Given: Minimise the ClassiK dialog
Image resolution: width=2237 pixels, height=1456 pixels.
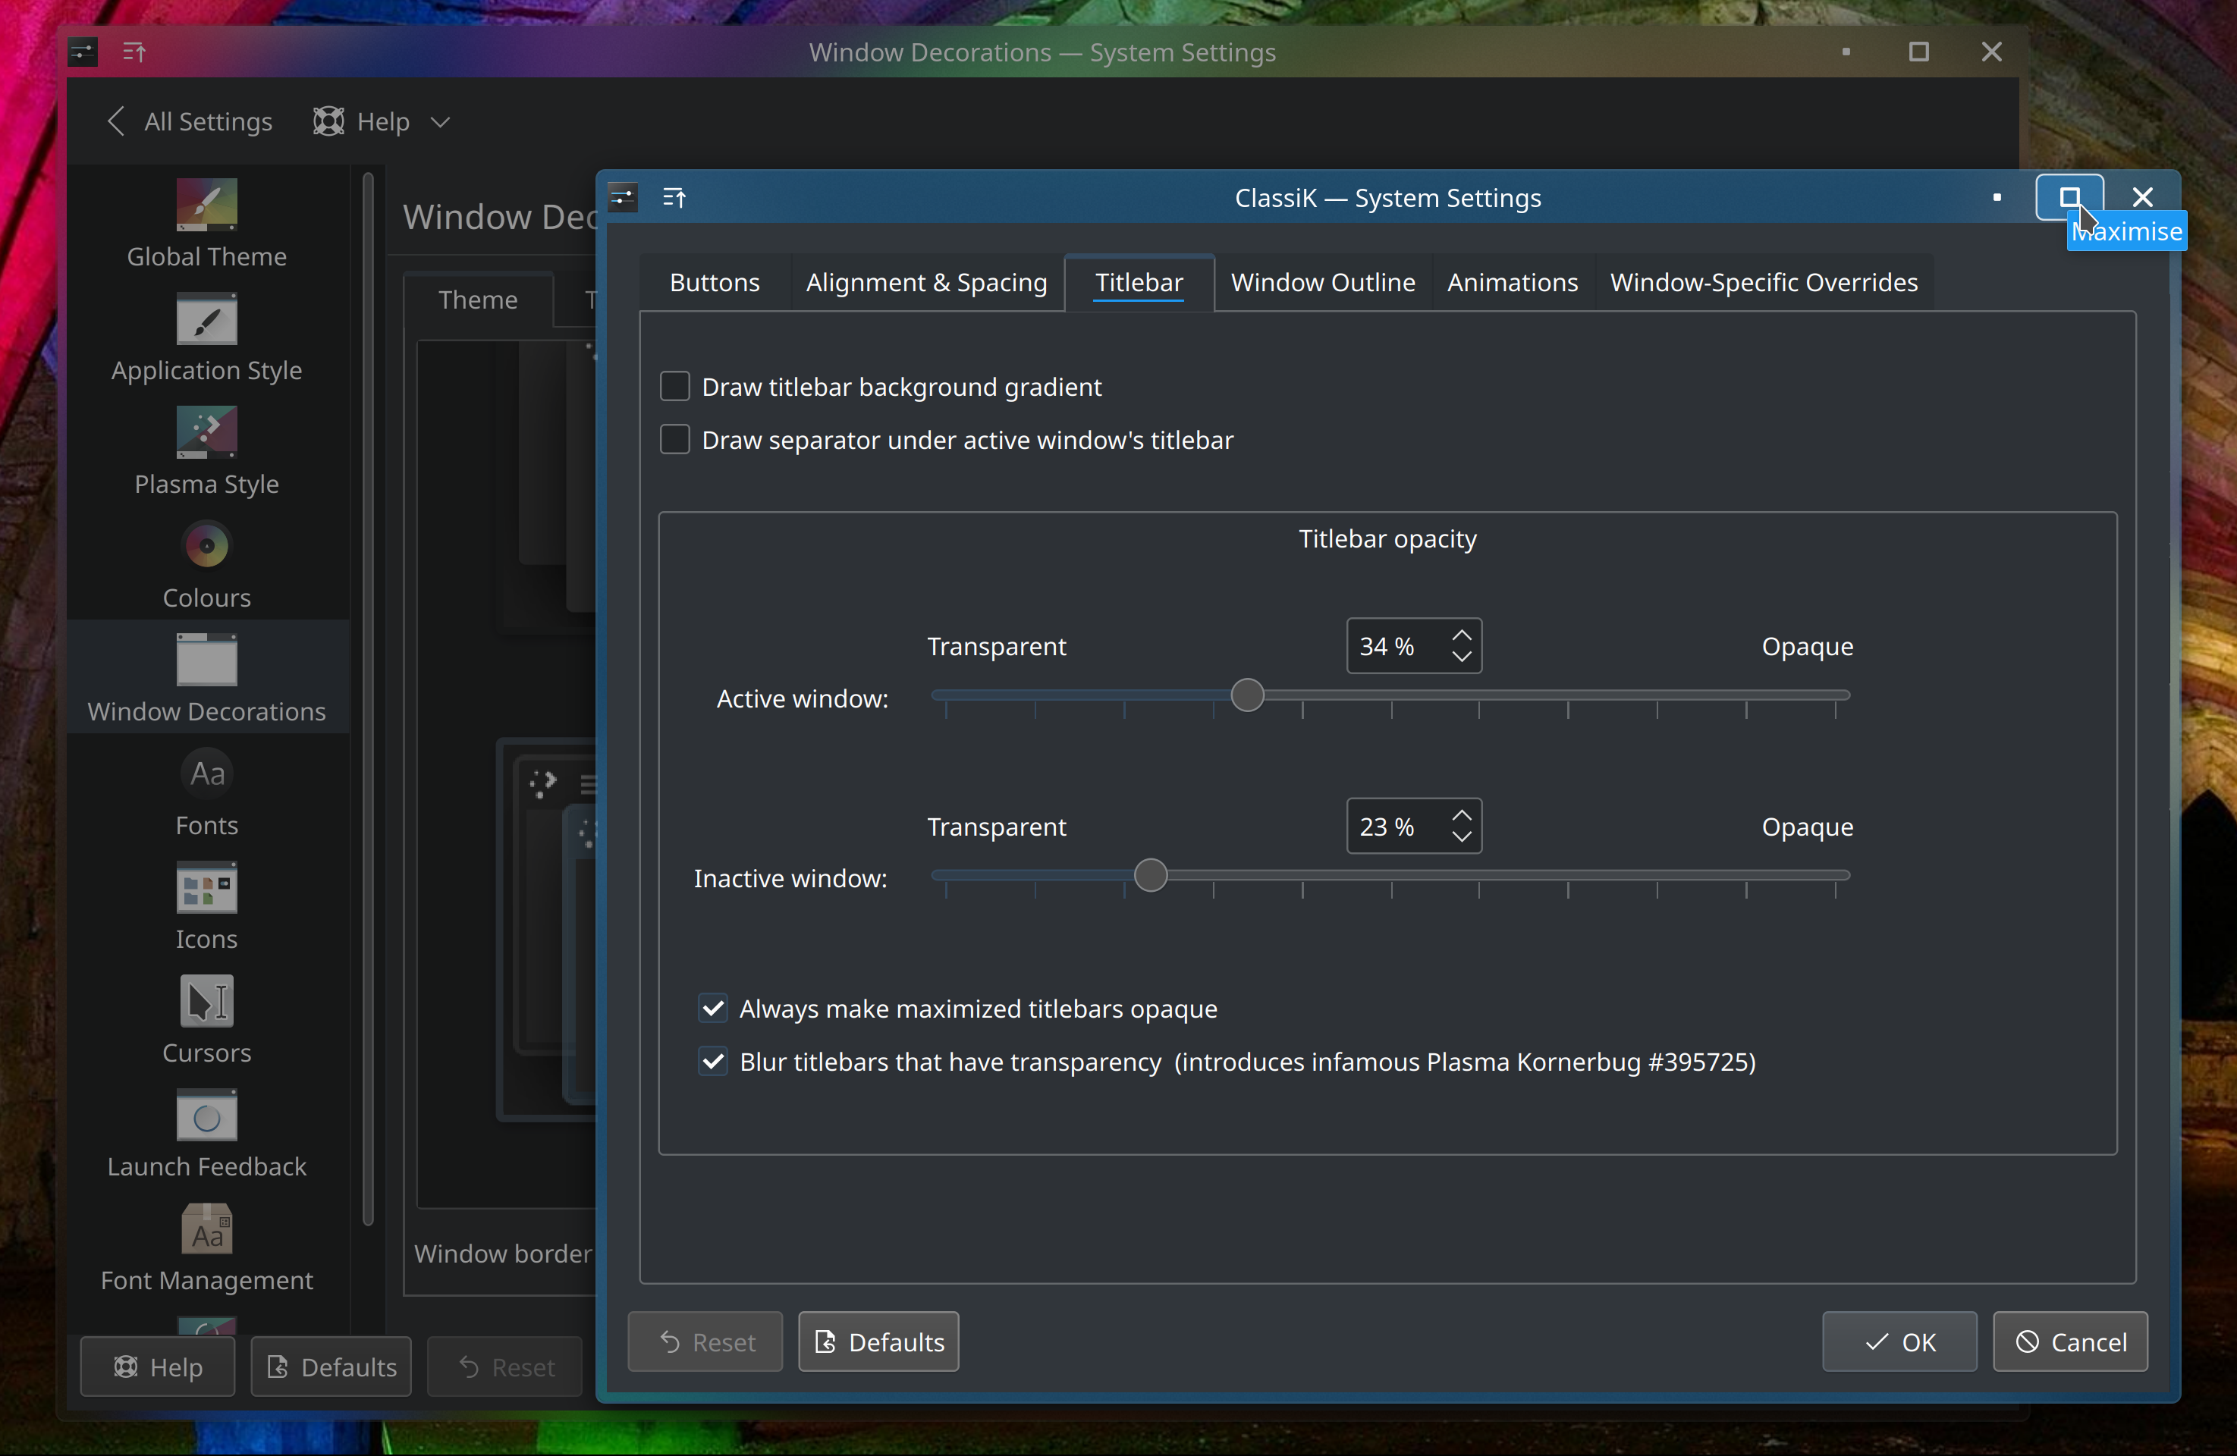Looking at the screenshot, I should click(x=1997, y=197).
